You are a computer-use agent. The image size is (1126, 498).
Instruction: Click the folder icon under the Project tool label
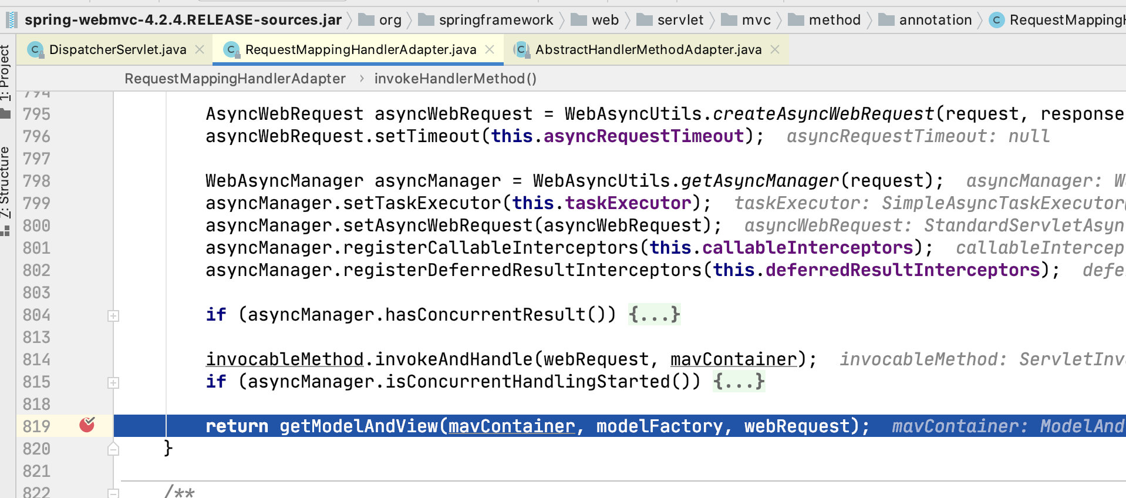click(6, 114)
